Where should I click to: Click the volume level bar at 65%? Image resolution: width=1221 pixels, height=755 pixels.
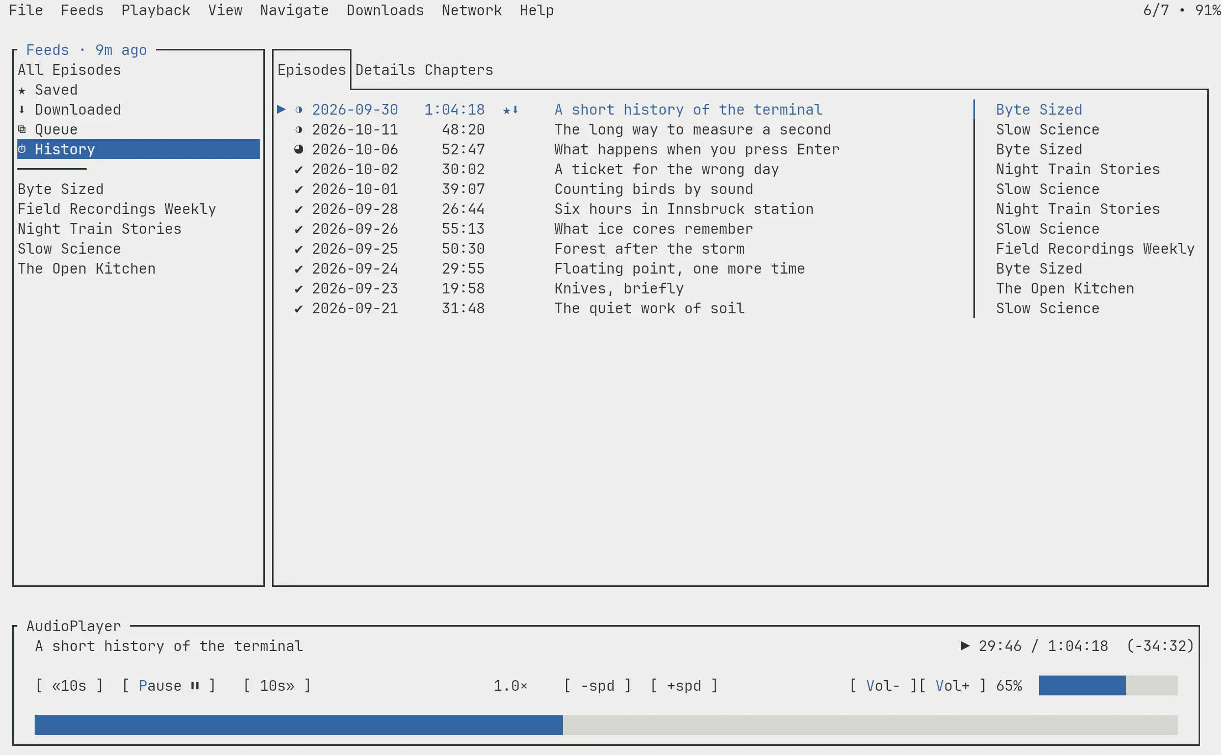(x=1108, y=686)
